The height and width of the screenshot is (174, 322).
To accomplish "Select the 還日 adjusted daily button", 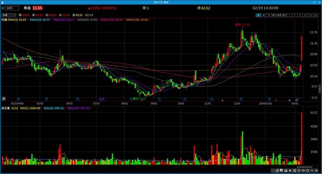I will (x=274, y=15).
